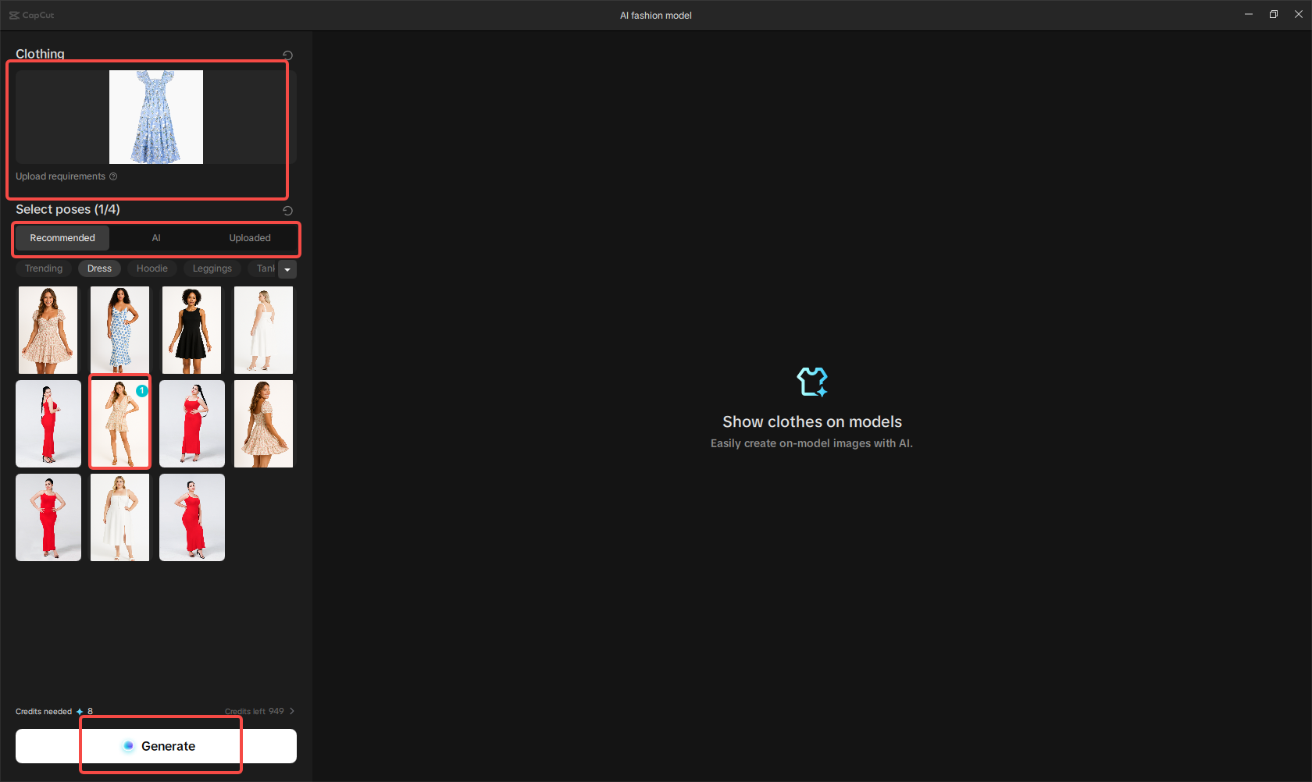The width and height of the screenshot is (1312, 782).
Task: Reset the Clothing selection using the reset icon
Action: (x=287, y=55)
